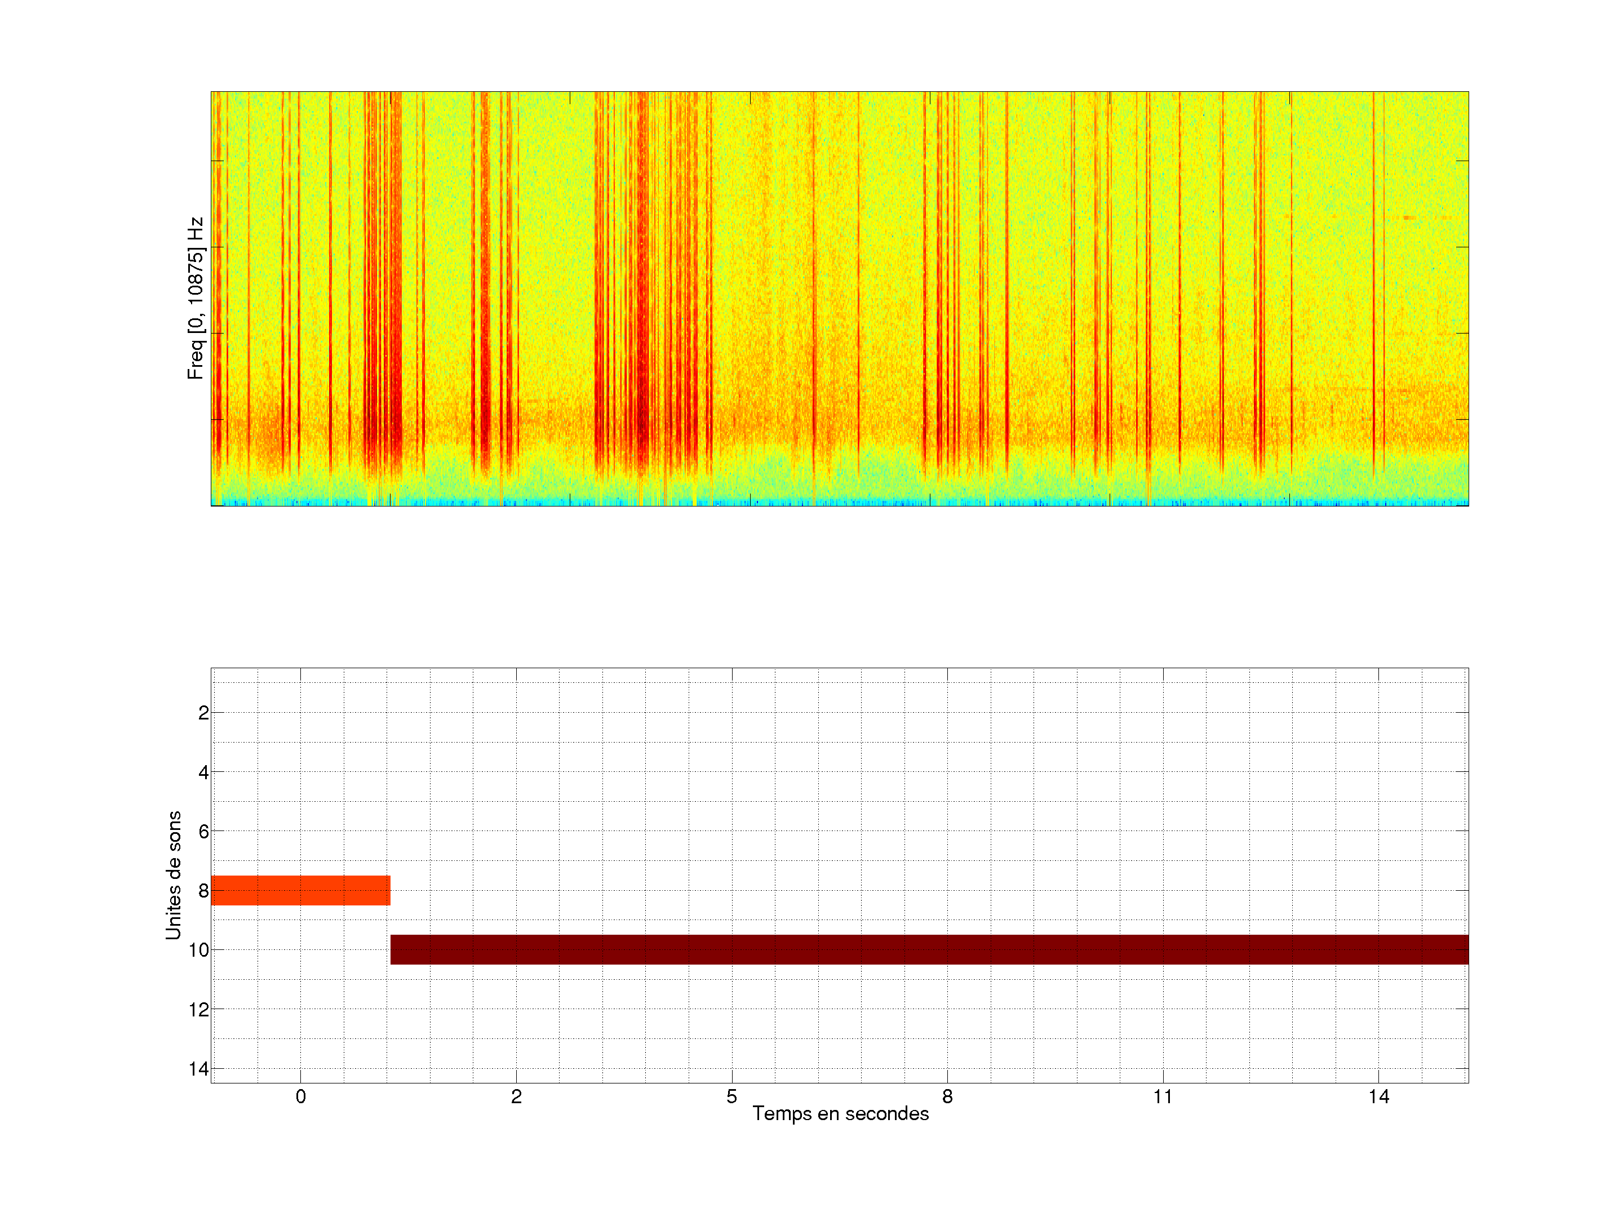Click the y-axis tick label '10'

click(x=198, y=950)
